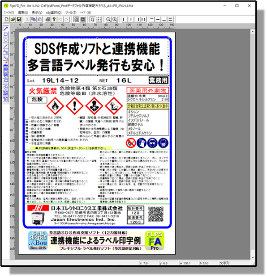Click the vertical scrollbar down arrow

(253, 257)
